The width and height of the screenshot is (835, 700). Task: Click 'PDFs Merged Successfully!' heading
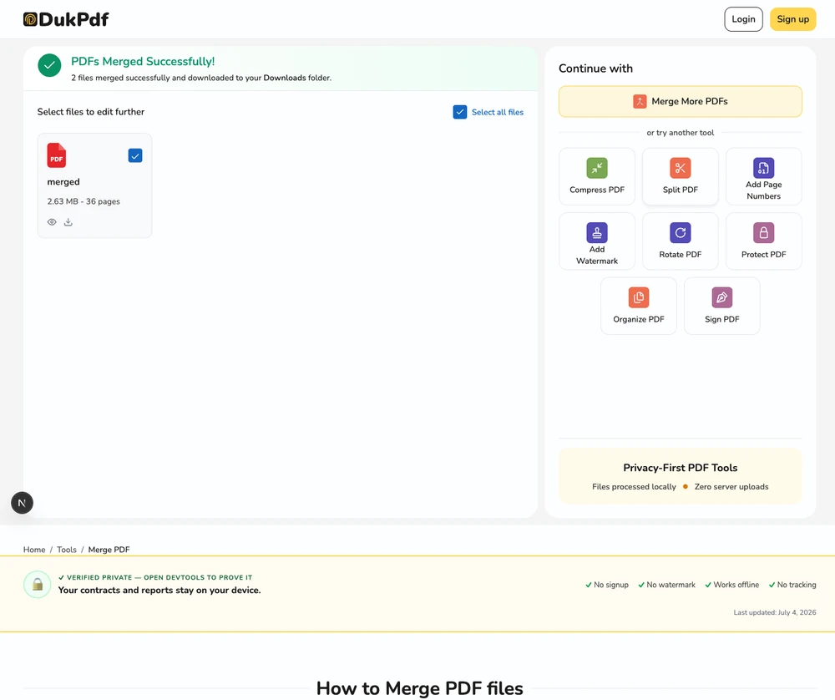click(x=143, y=61)
